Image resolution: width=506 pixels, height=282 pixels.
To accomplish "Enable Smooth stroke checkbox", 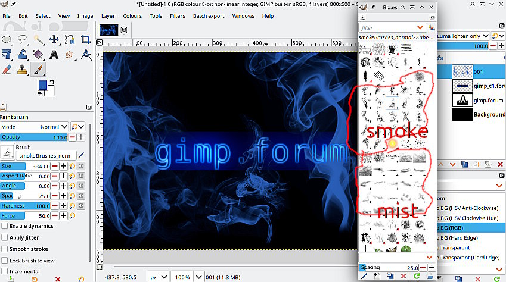I will pos(5,249).
